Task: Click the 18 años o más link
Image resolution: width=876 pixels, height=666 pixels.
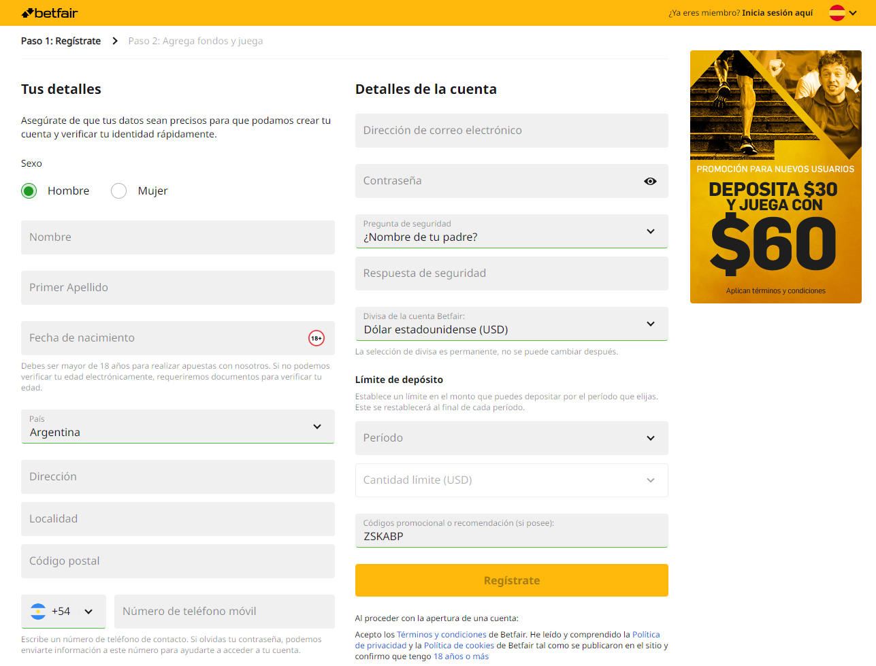Action: 461,656
